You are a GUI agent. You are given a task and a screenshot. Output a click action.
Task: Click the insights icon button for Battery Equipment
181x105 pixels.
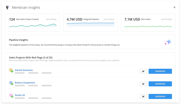tap(143, 84)
